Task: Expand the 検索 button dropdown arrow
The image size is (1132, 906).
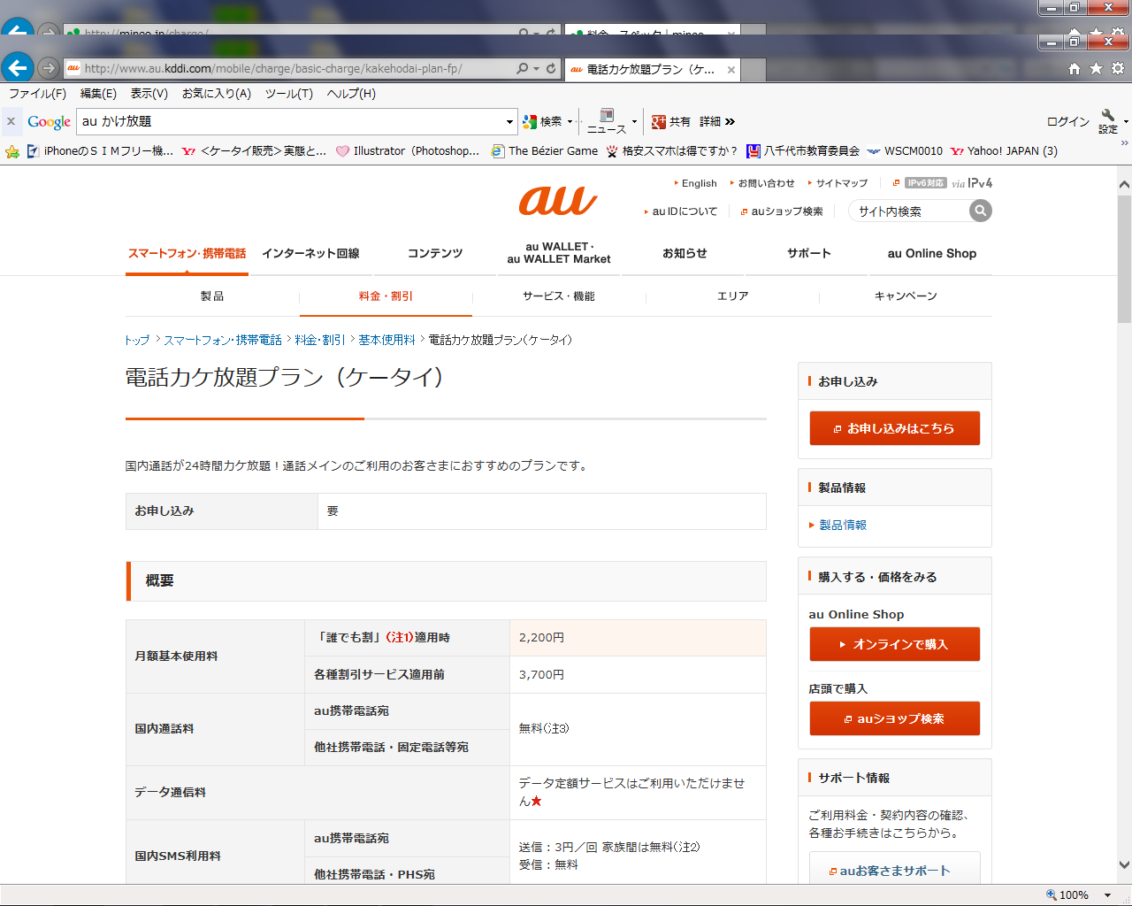Action: 570,121
